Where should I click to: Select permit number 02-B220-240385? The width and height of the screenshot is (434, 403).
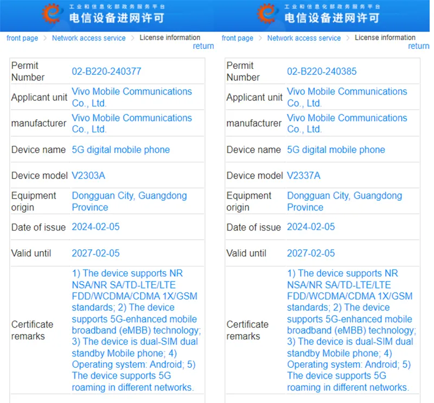[322, 72]
